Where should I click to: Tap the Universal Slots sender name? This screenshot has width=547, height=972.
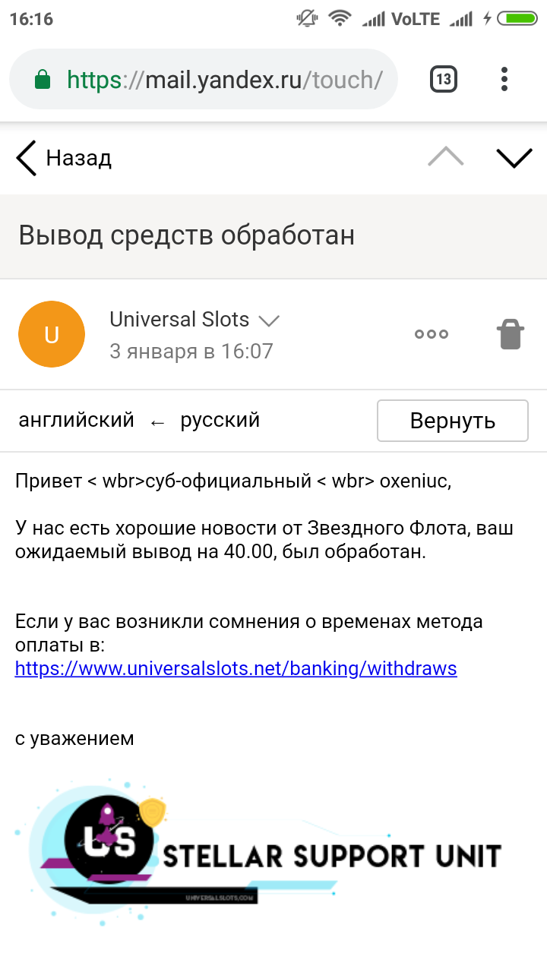click(179, 320)
